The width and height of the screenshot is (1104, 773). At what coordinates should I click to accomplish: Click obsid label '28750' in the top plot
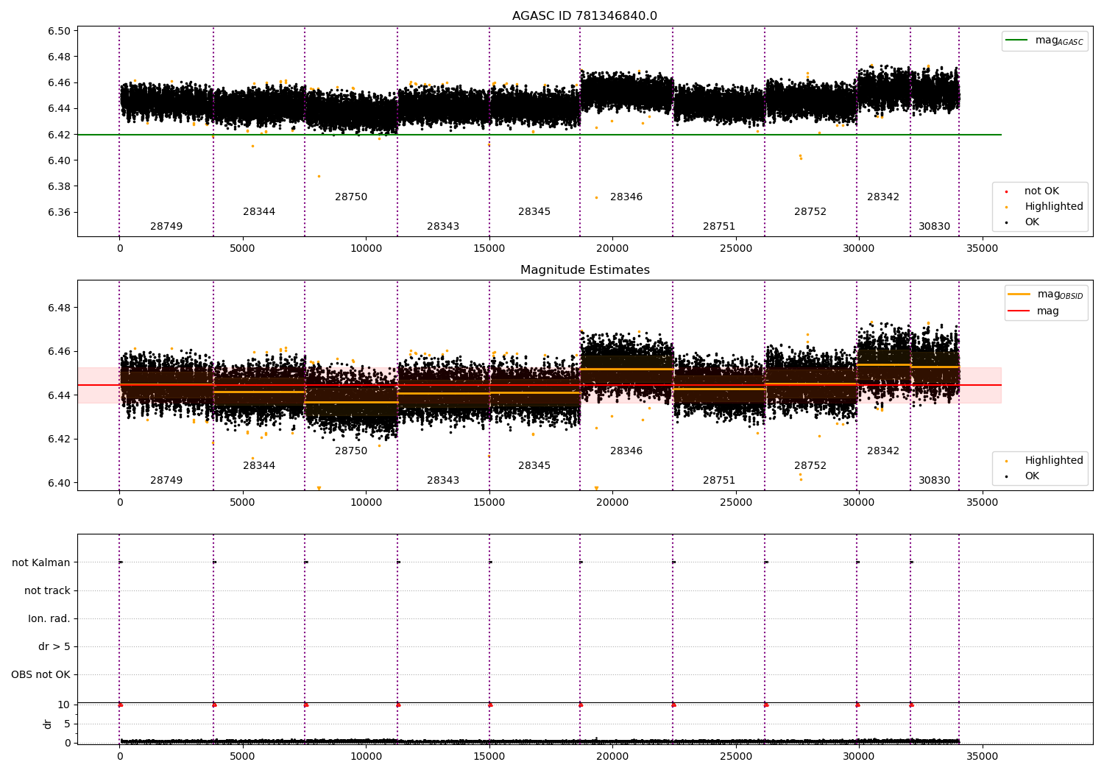click(351, 197)
